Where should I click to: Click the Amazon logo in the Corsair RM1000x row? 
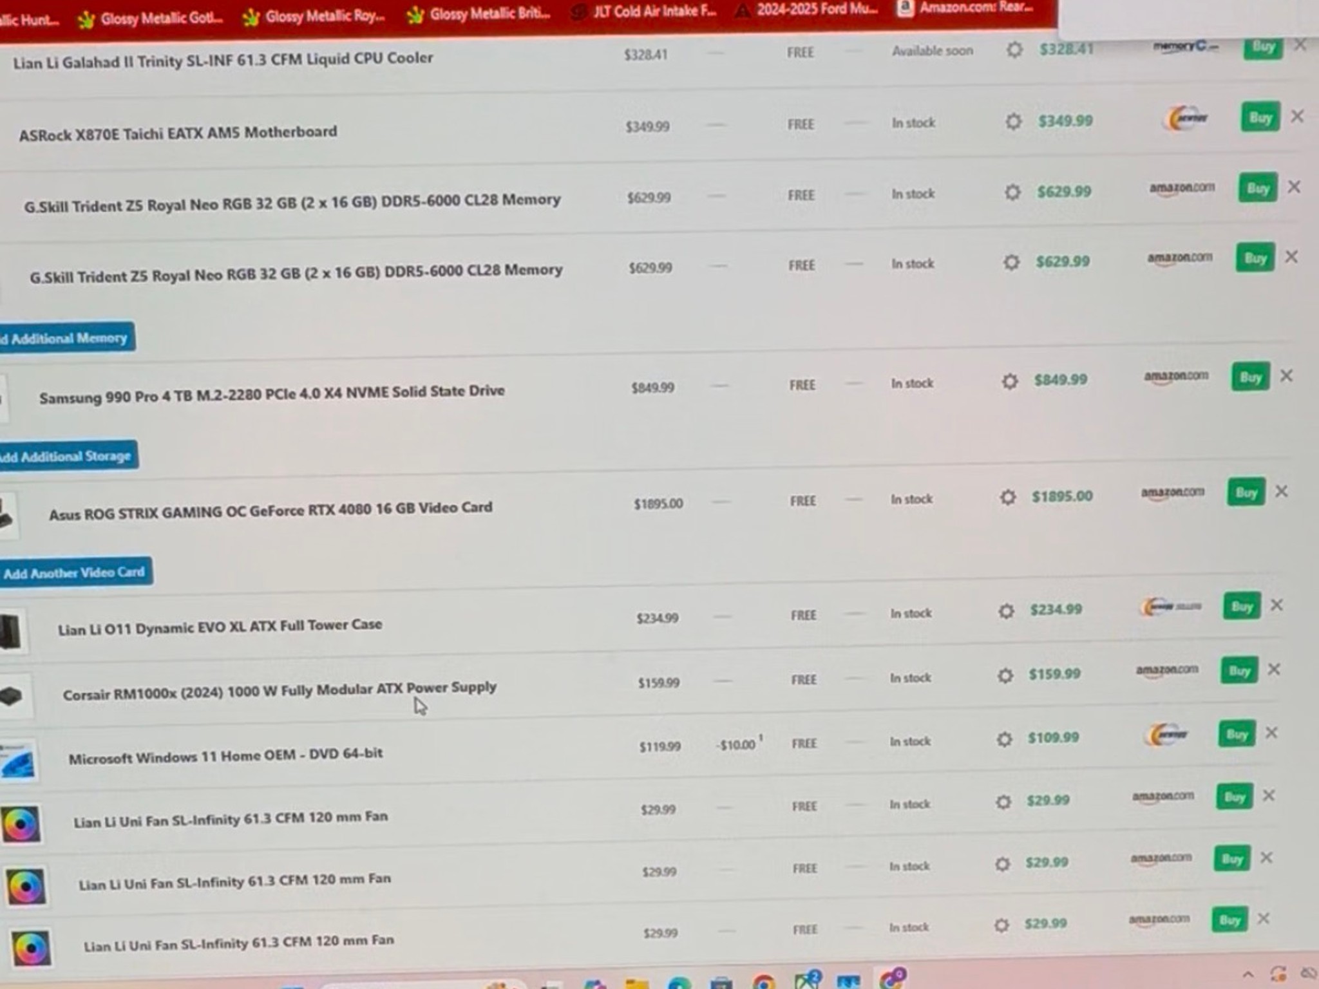(x=1167, y=671)
